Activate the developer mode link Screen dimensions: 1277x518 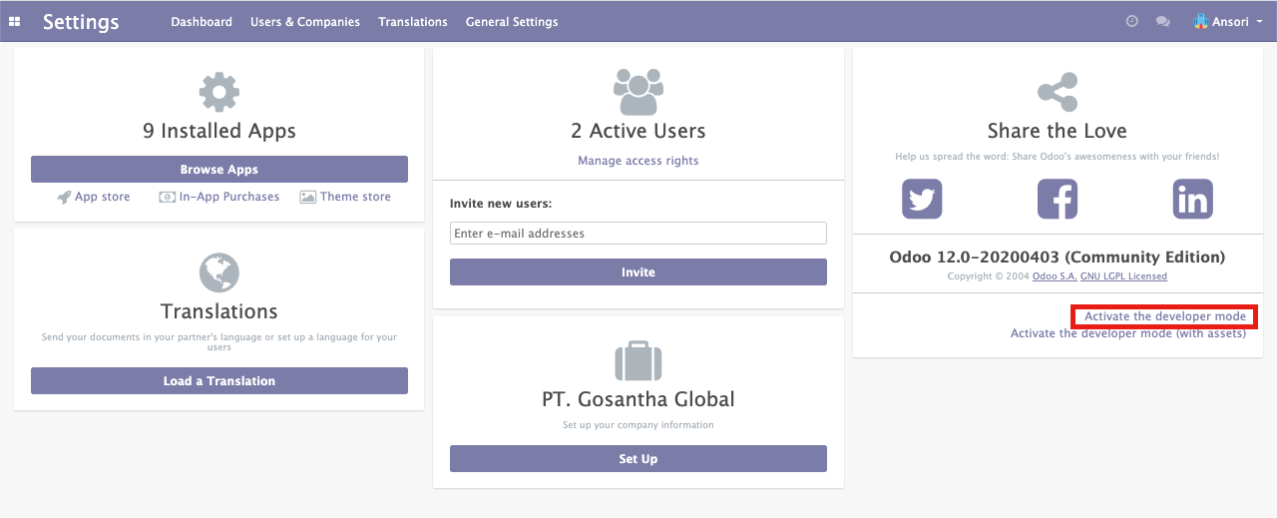[1165, 316]
